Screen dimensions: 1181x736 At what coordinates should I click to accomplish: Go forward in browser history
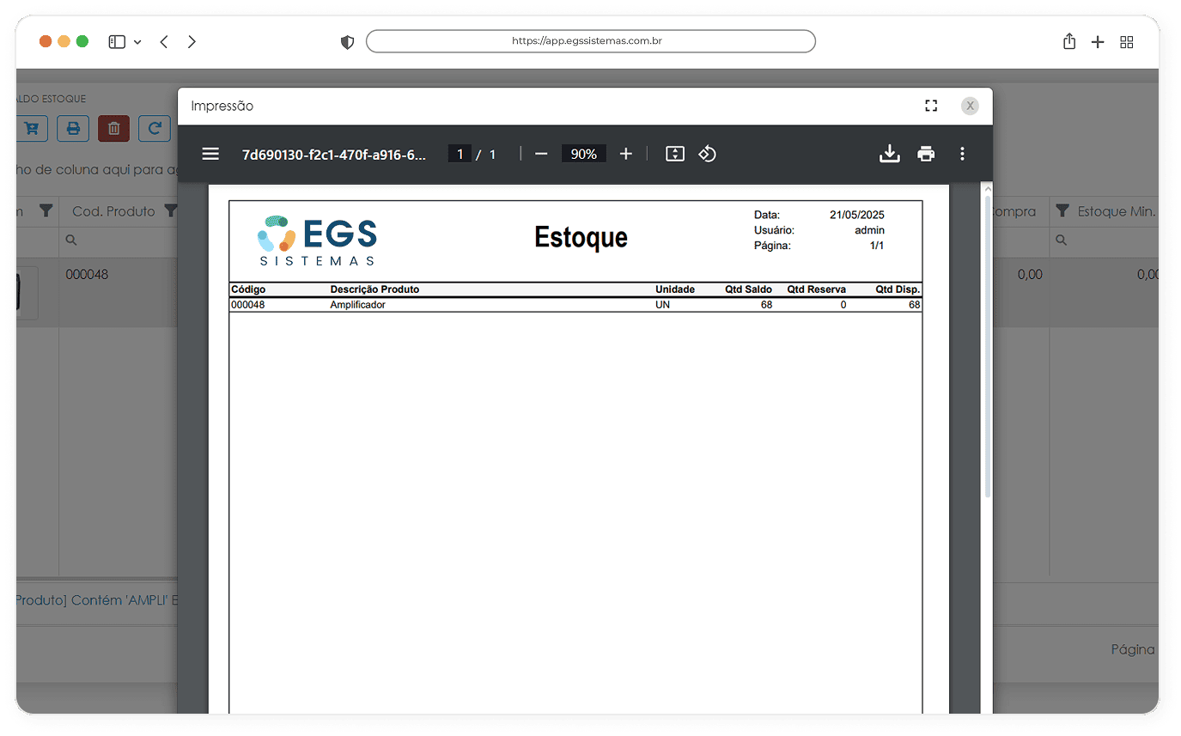(192, 41)
